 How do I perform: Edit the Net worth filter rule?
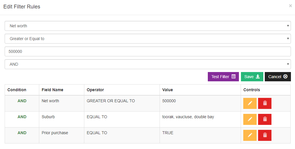click(x=250, y=103)
